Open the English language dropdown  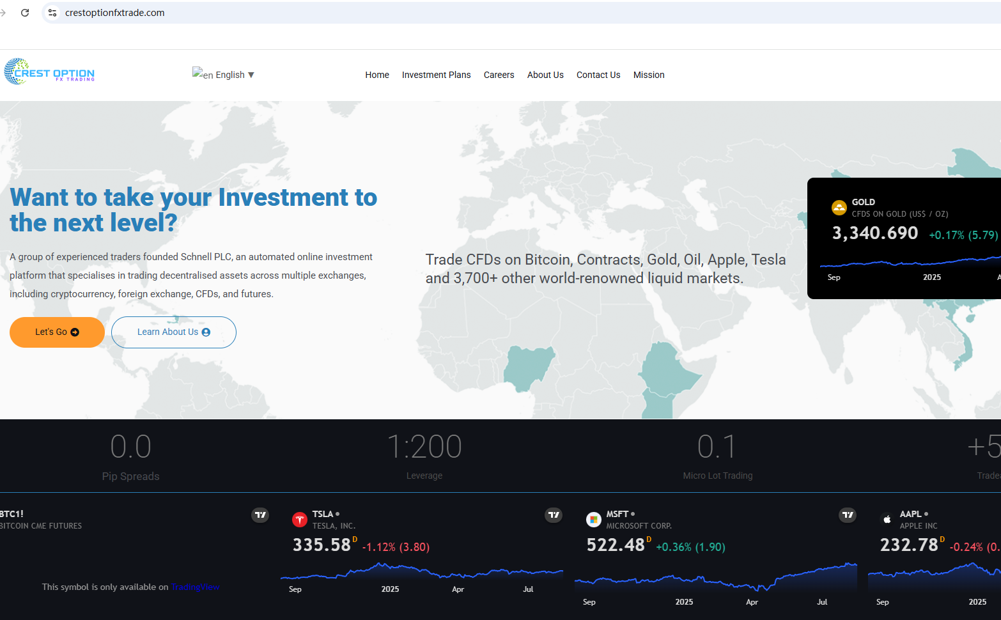click(x=224, y=75)
